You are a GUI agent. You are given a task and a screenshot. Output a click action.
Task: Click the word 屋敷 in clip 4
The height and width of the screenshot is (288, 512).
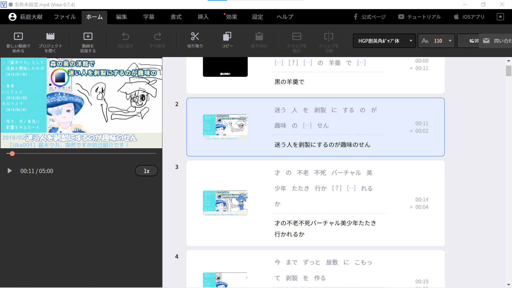point(332,262)
